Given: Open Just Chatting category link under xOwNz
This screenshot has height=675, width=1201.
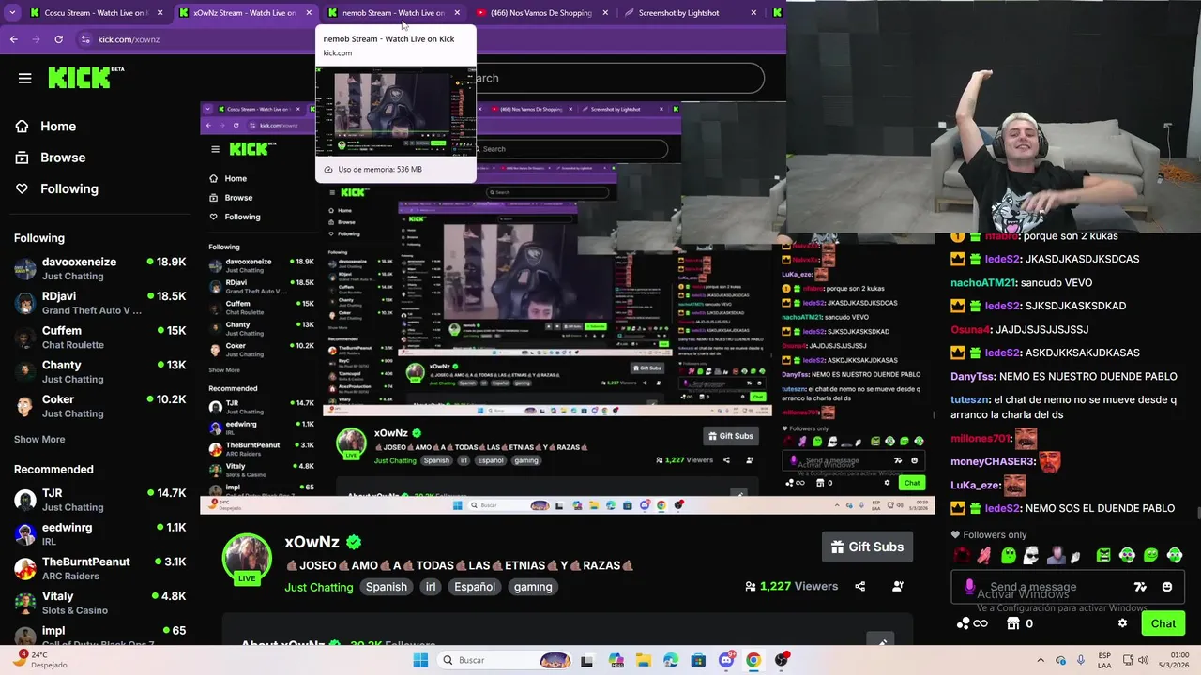Looking at the screenshot, I should (319, 587).
